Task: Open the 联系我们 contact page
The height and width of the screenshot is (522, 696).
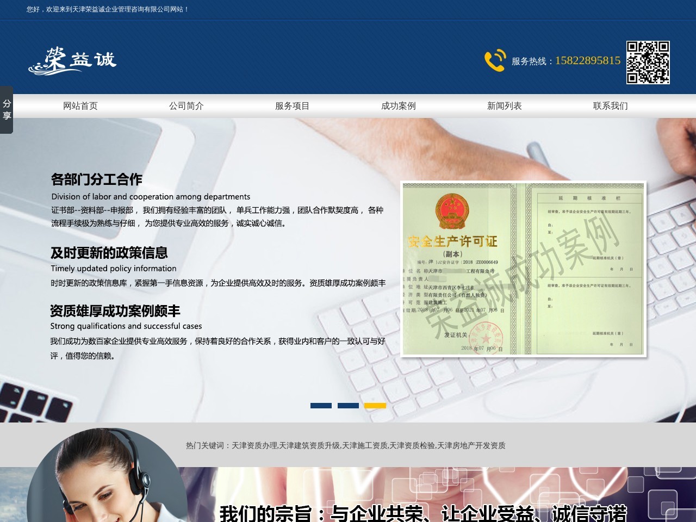Action: pos(610,106)
